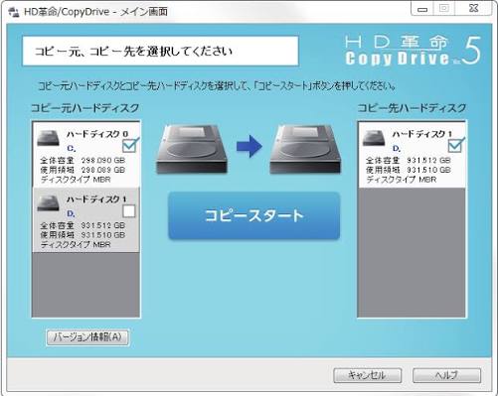Screen dimensions: 498x396
Task: Uncheck destination ハードディスク 1 checkbox
Action: coord(455,146)
